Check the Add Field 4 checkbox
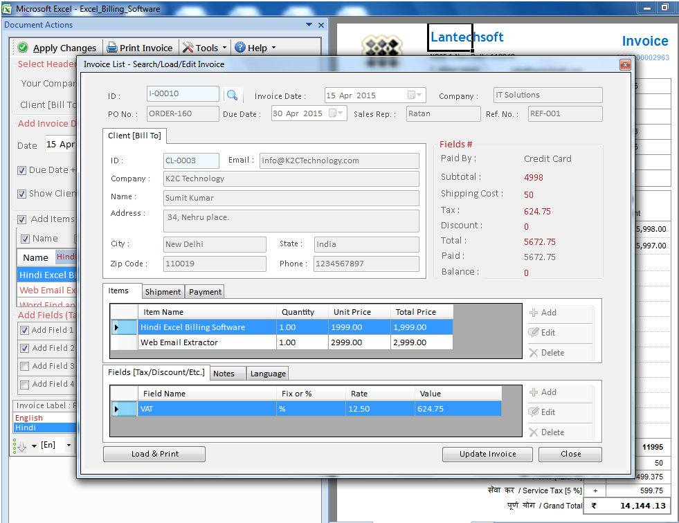 pos(25,385)
